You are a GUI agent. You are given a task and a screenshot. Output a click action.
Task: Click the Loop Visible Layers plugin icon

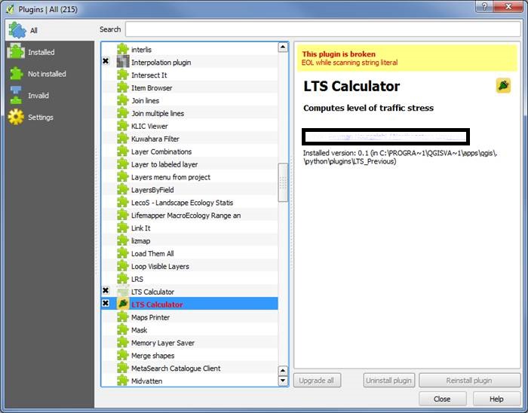pos(122,266)
